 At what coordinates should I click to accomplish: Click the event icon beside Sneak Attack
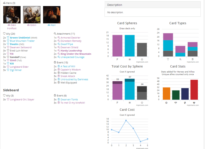59,76
